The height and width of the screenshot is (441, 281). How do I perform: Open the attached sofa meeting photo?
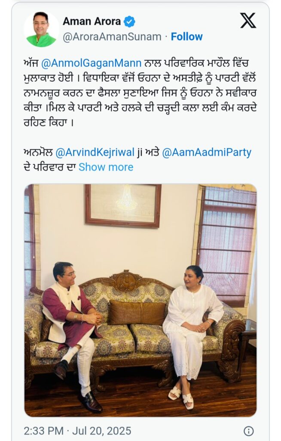tap(140, 300)
